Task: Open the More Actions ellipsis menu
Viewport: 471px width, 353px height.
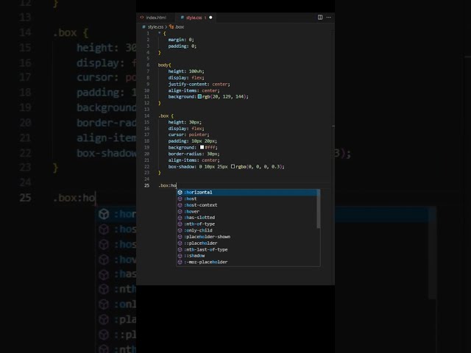Action: (329, 18)
